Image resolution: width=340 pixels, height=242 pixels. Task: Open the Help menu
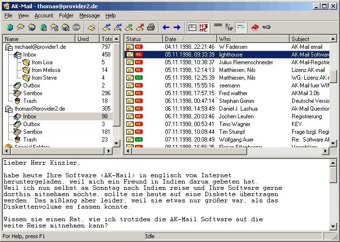tap(111, 15)
